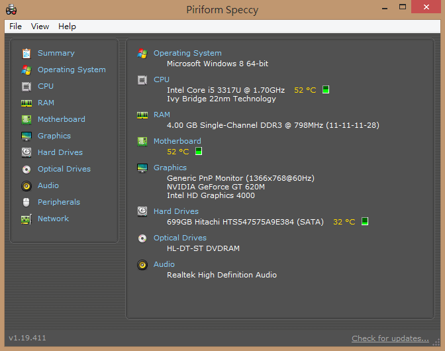Click the CPU chip icon in sidebar
Image resolution: width=445 pixels, height=351 pixels.
click(26, 87)
